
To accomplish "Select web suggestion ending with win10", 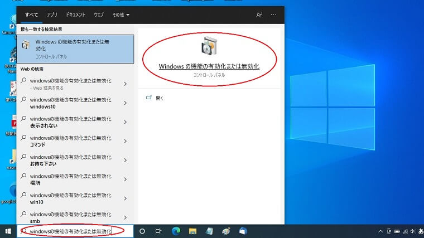I will pyautogui.click(x=70, y=198).
